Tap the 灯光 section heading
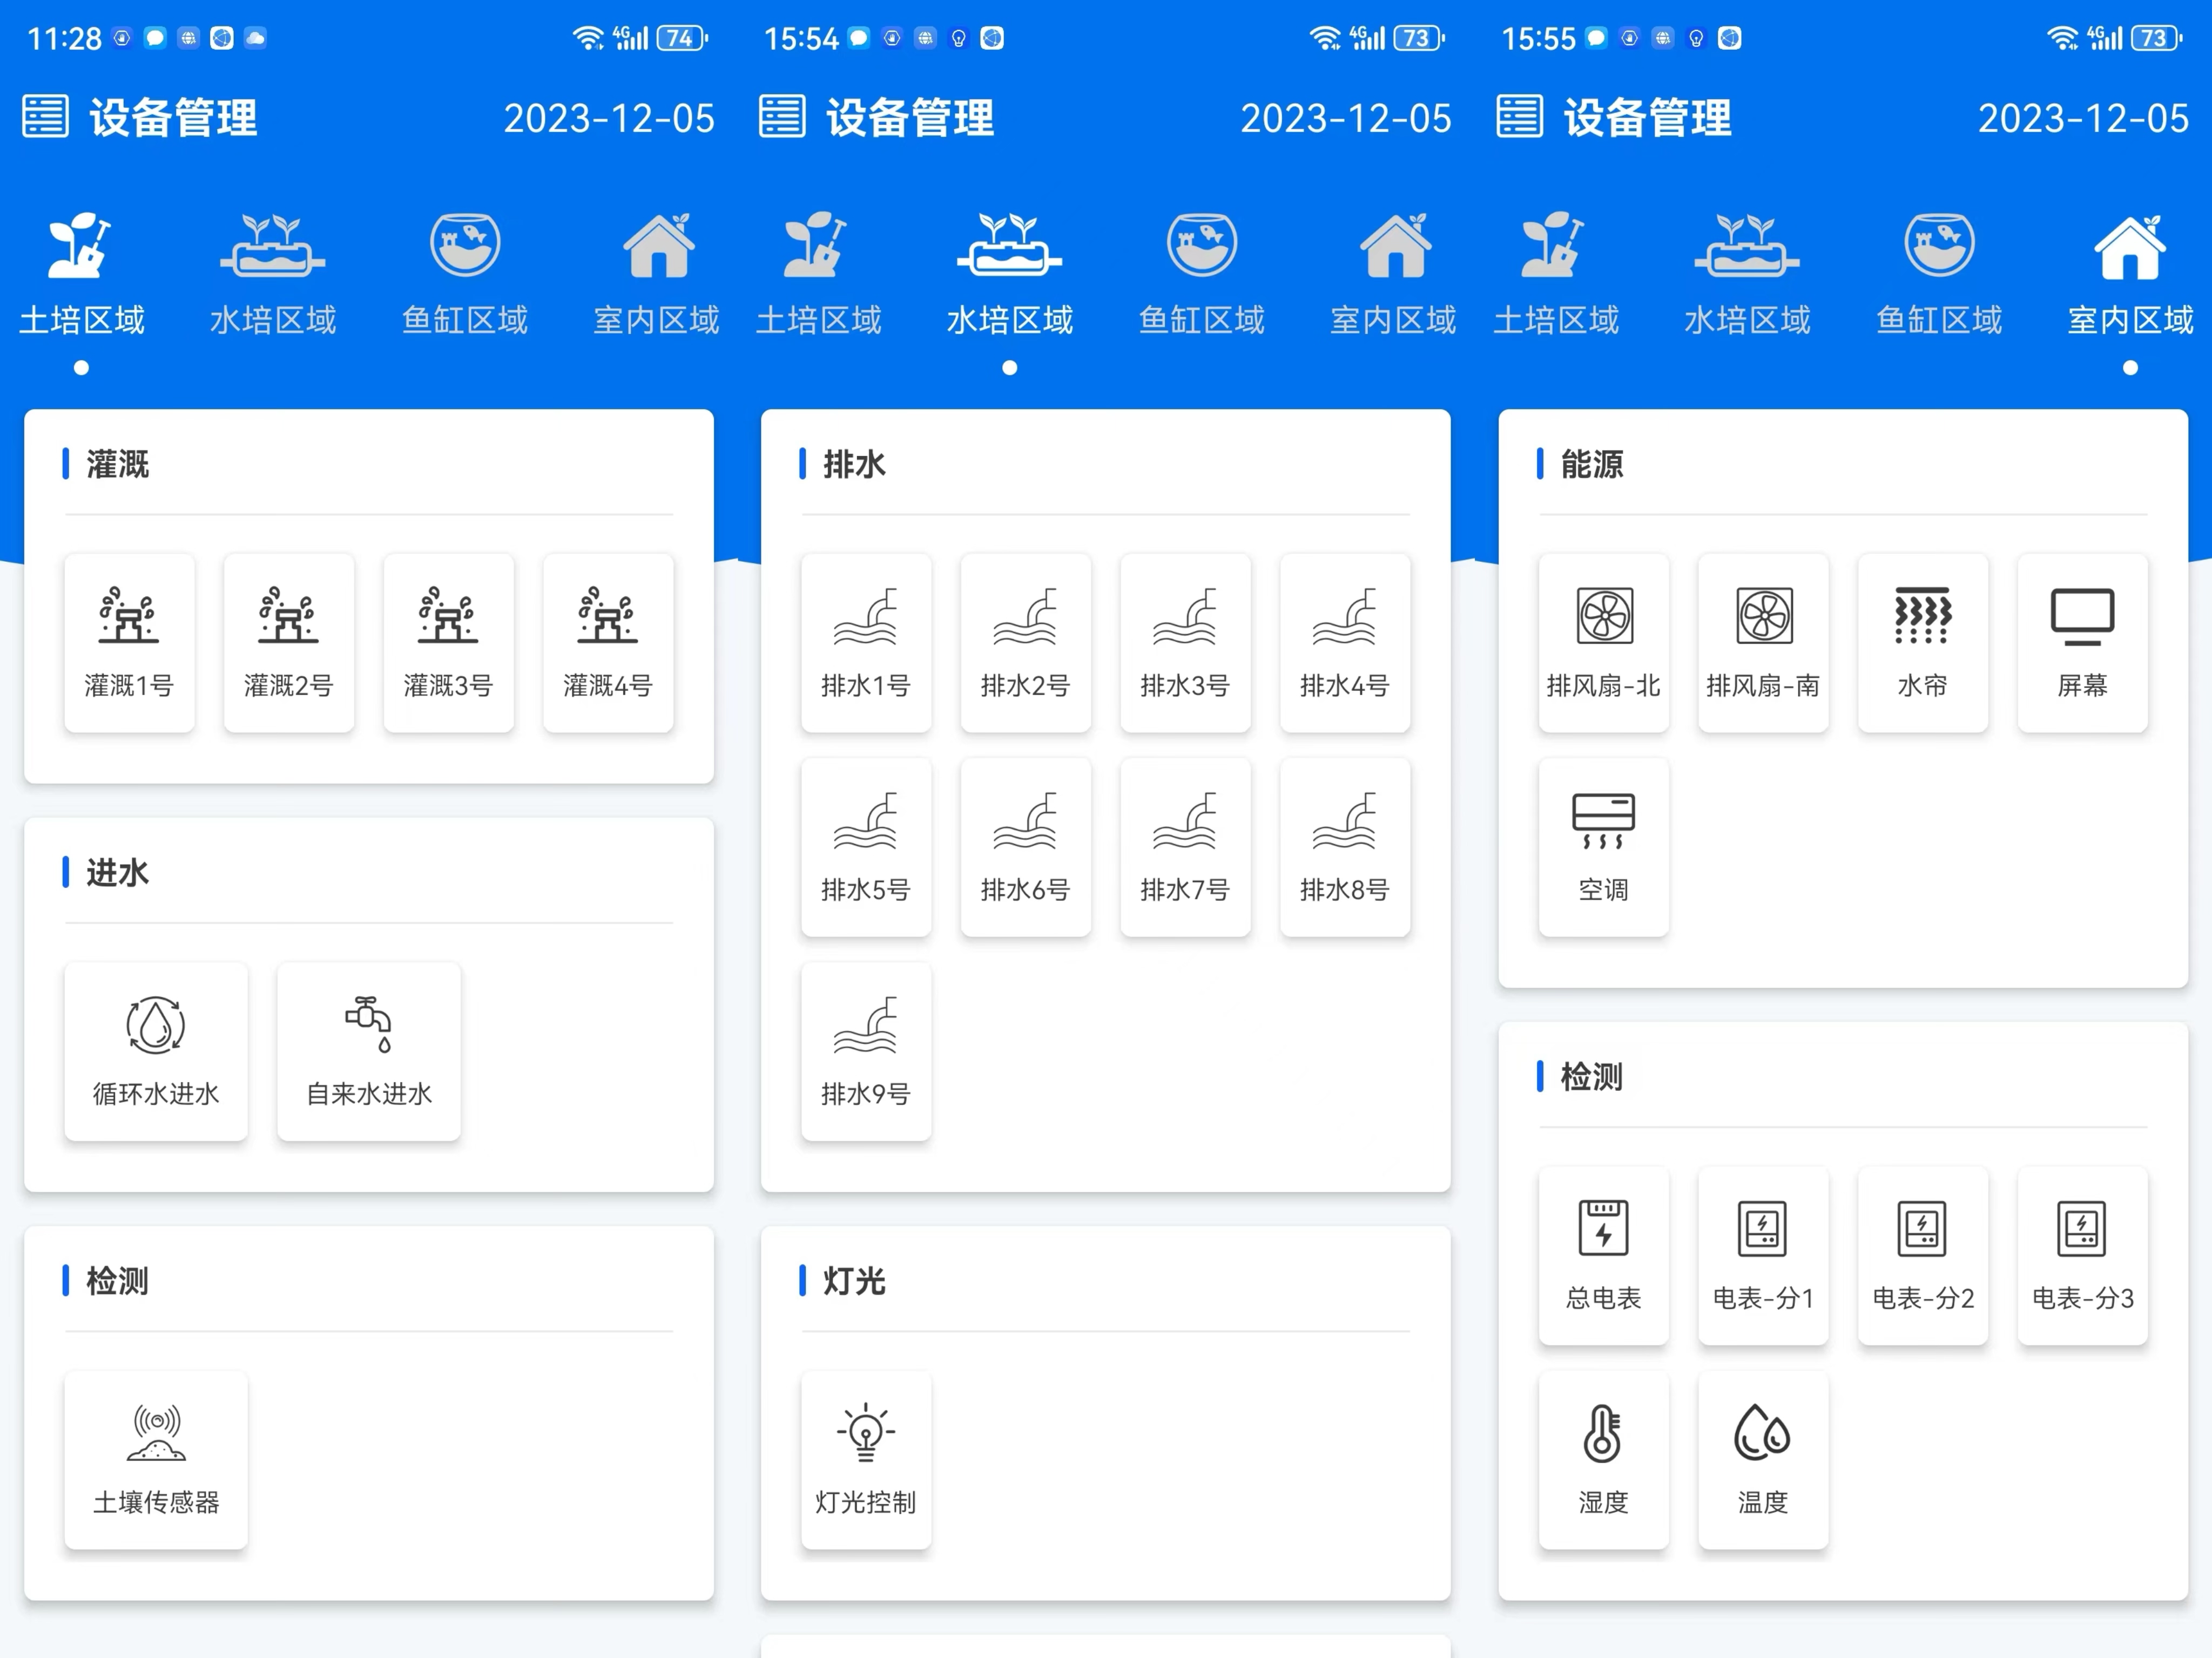This screenshot has width=2212, height=1658. click(x=855, y=1281)
